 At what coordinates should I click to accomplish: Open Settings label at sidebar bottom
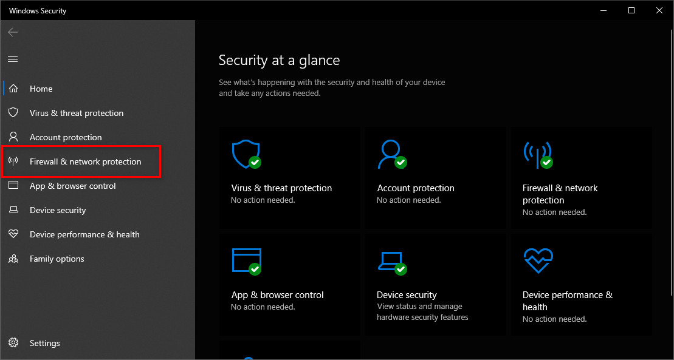pyautogui.click(x=45, y=343)
